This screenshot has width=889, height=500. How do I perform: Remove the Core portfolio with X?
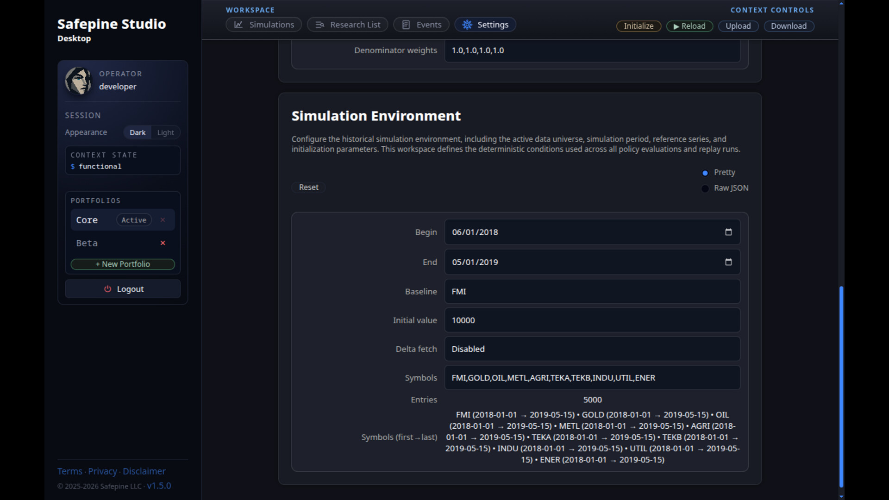coord(163,220)
